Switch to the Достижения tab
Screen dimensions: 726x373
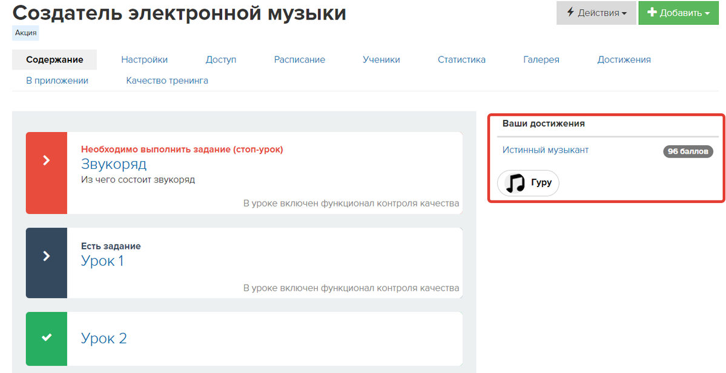[624, 59]
